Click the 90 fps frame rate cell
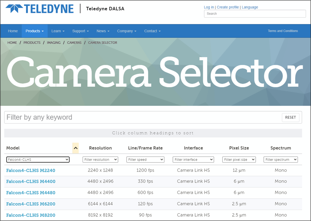 pos(145,215)
